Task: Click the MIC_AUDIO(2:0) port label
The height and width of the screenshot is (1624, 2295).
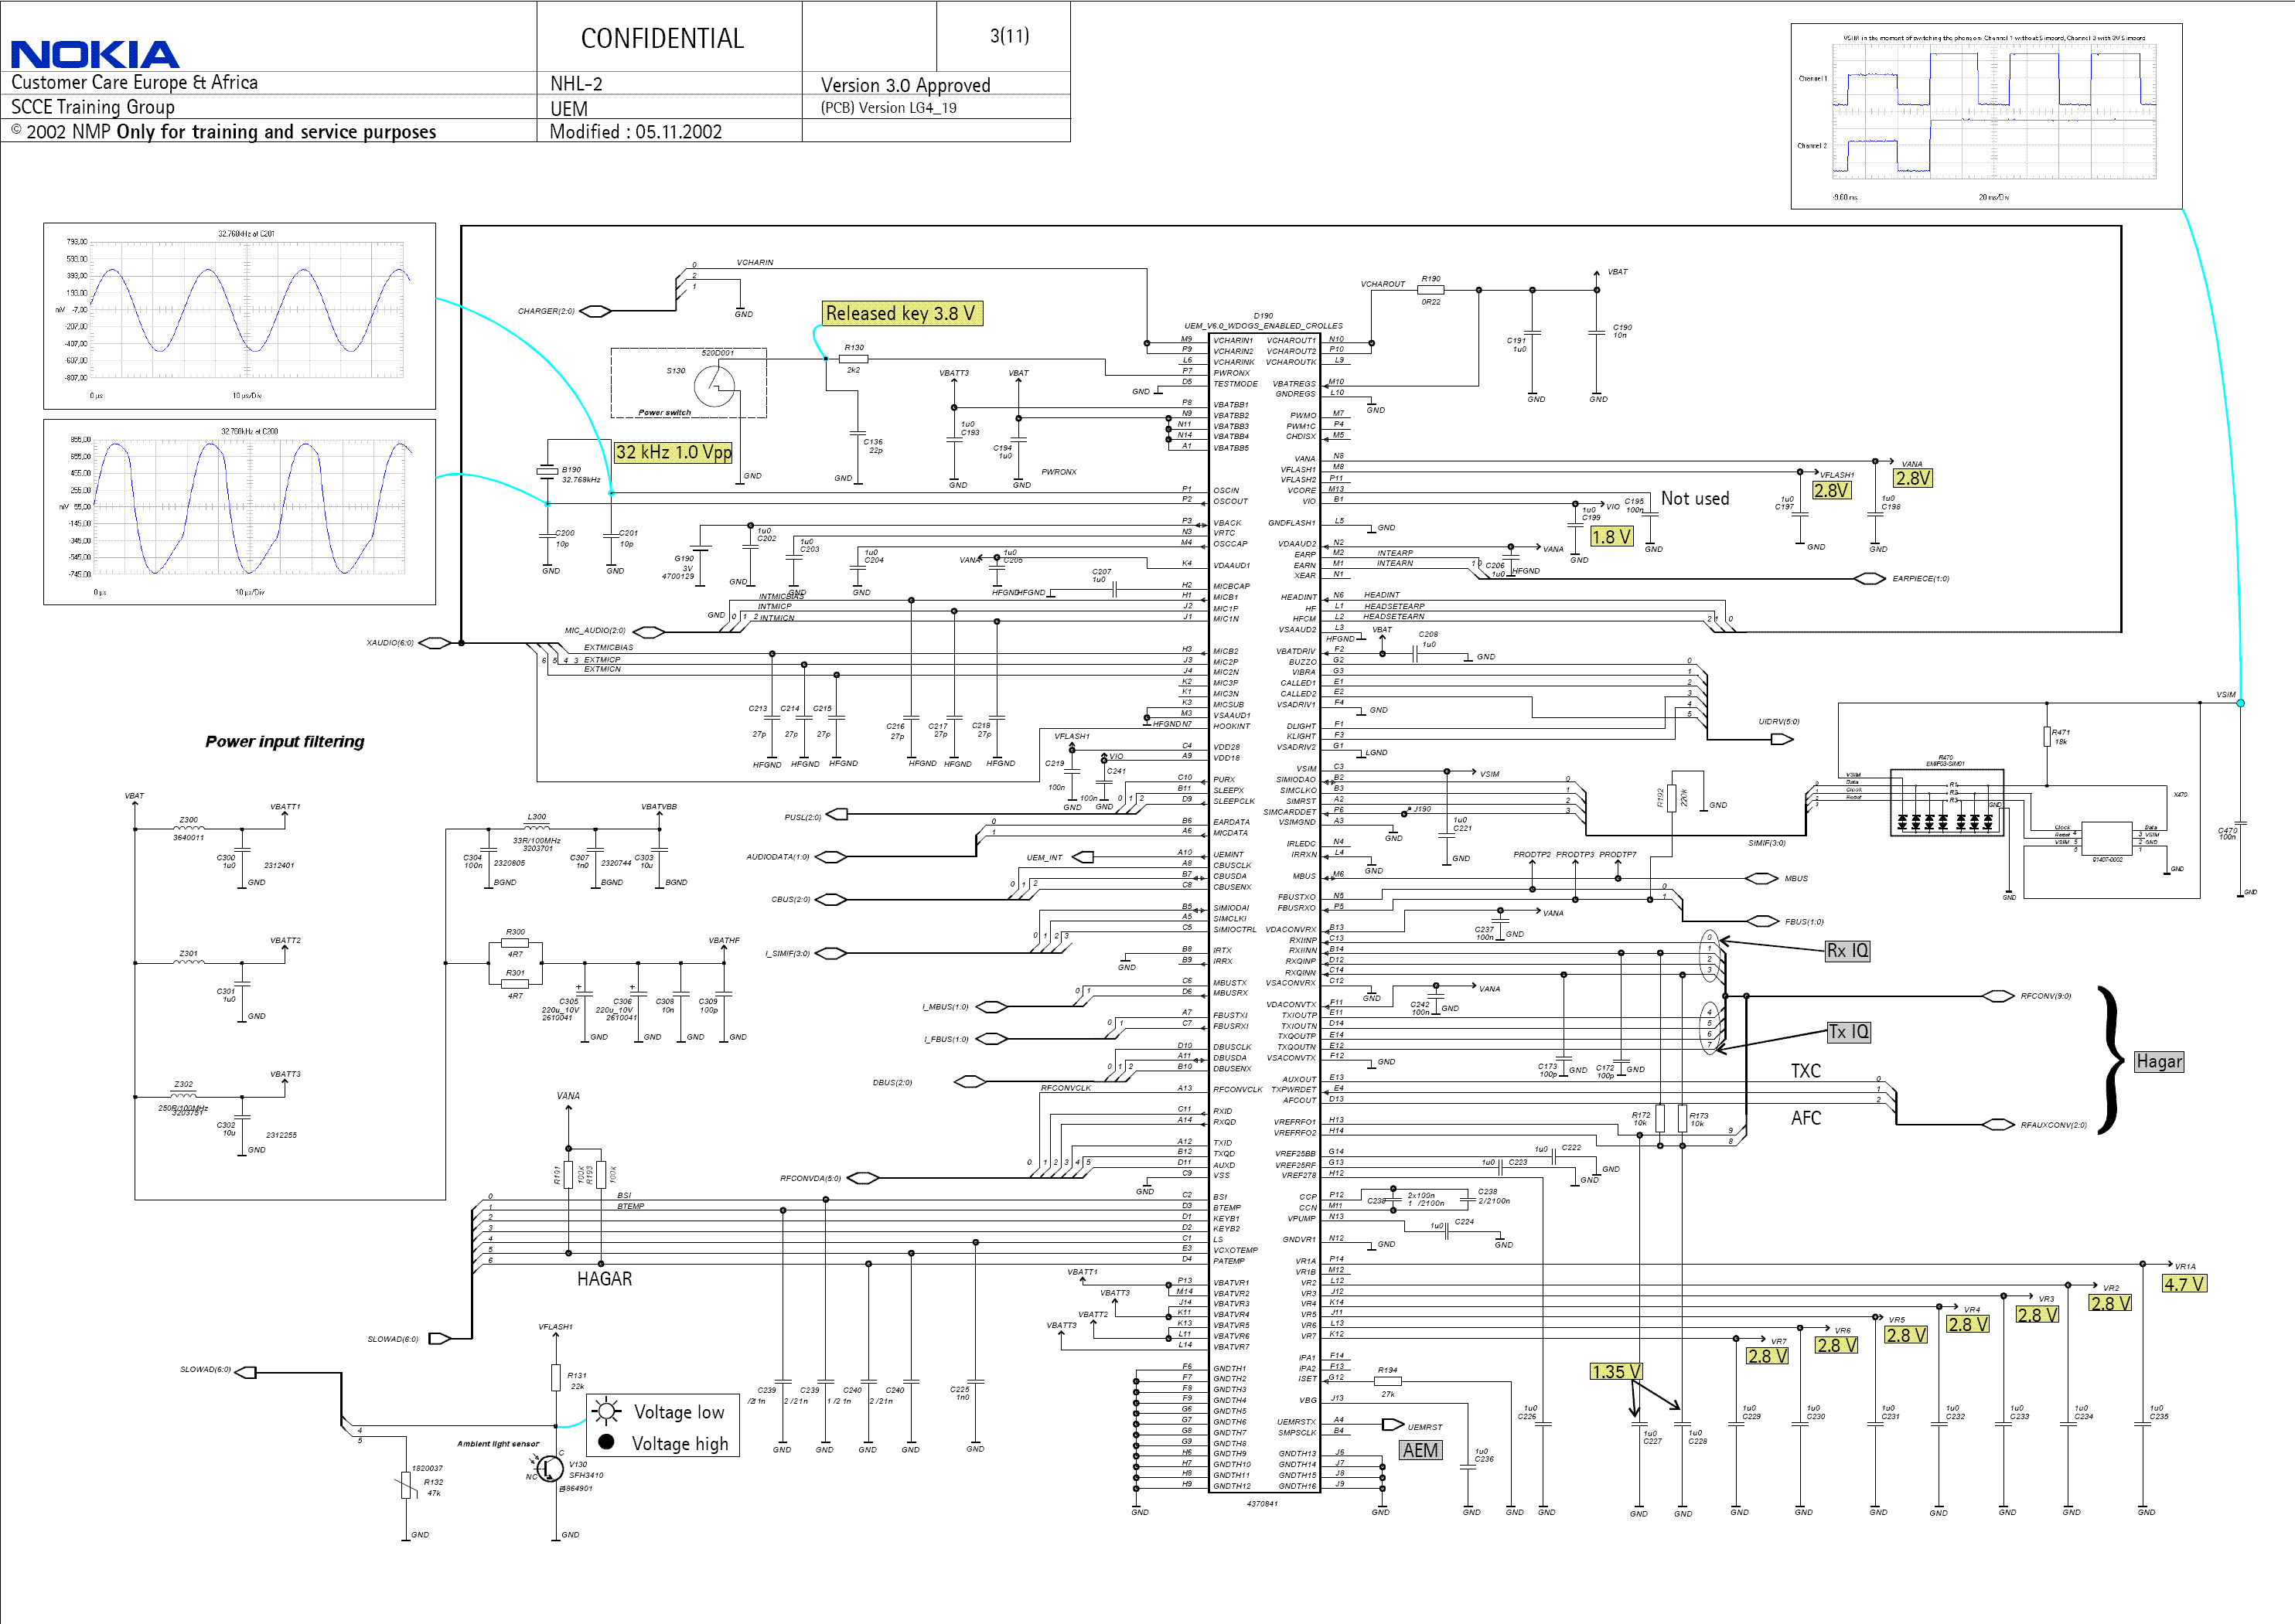Action: (x=595, y=631)
